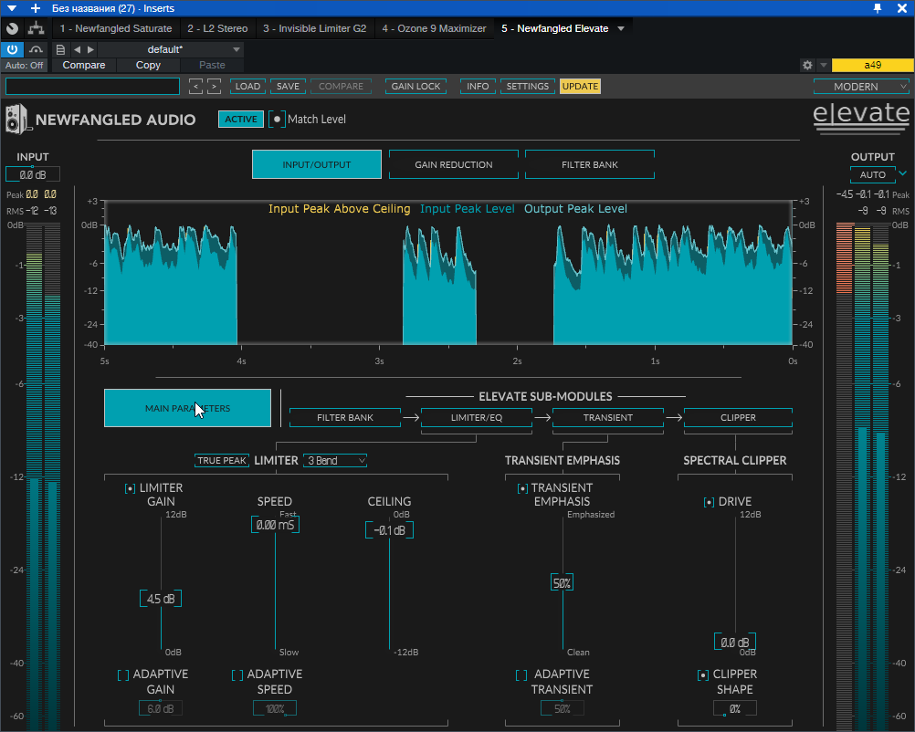The image size is (915, 732).
Task: Show the GAIN REDUCTION display
Action: (454, 164)
